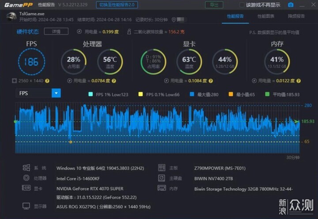Click the VRAM 44% gauge

point(225,62)
